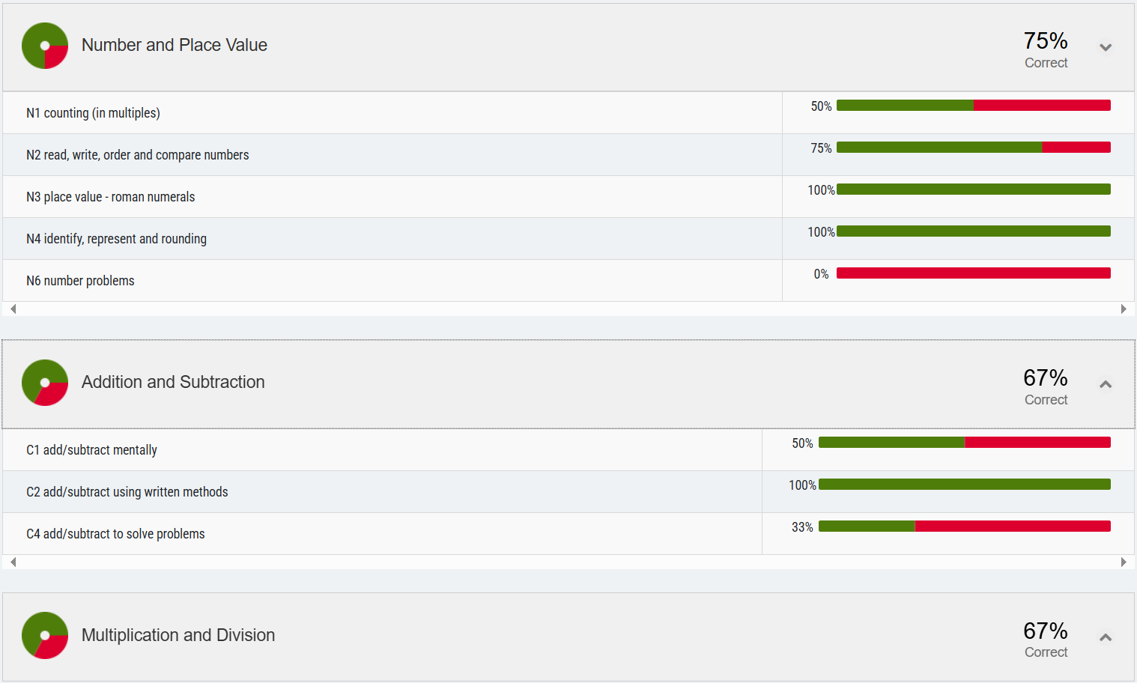Select C4 add/subtract to solve problems

point(115,534)
